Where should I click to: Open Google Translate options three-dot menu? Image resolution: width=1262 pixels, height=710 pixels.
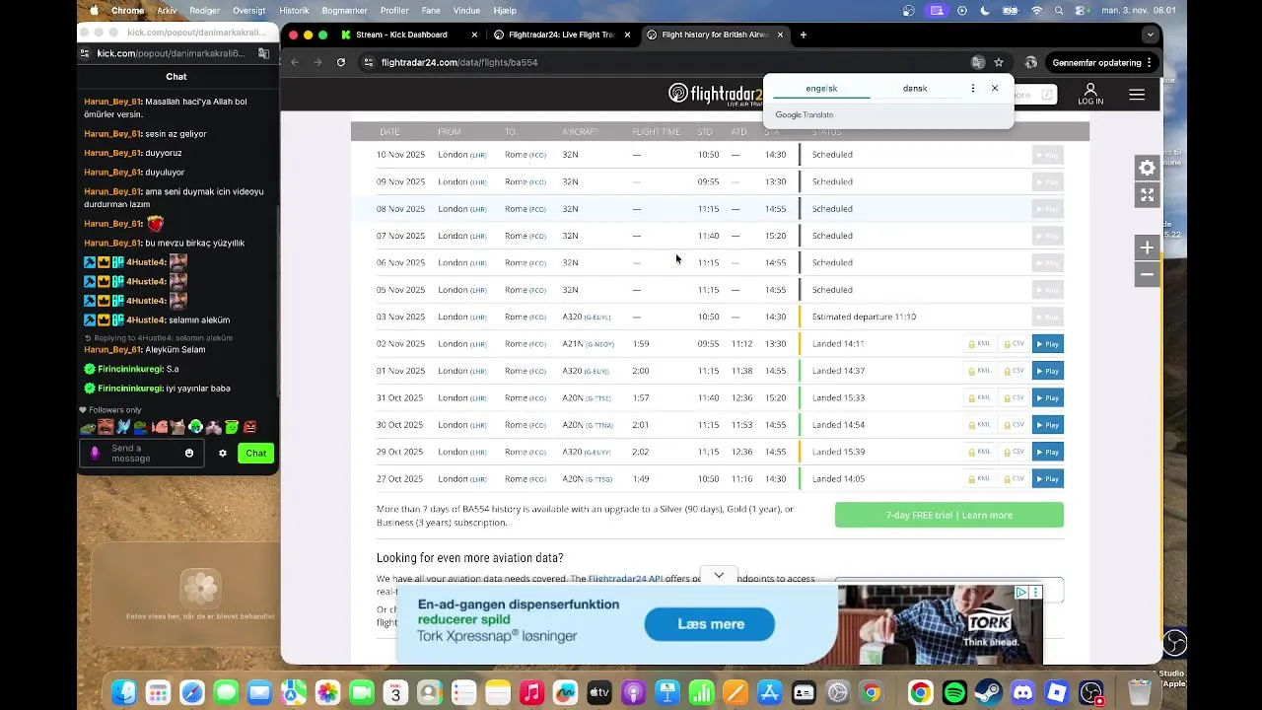(x=973, y=88)
